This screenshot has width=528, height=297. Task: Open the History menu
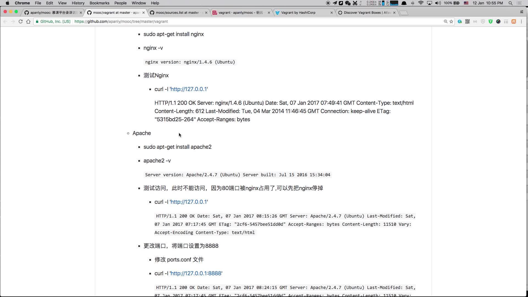pos(78,3)
